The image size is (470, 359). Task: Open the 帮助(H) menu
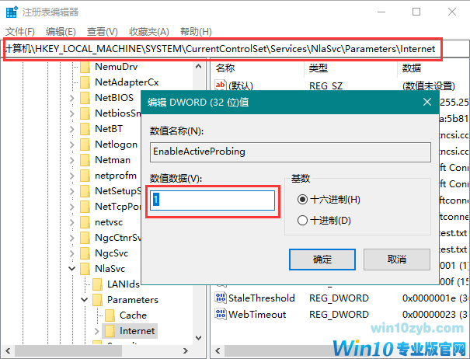tap(196, 32)
